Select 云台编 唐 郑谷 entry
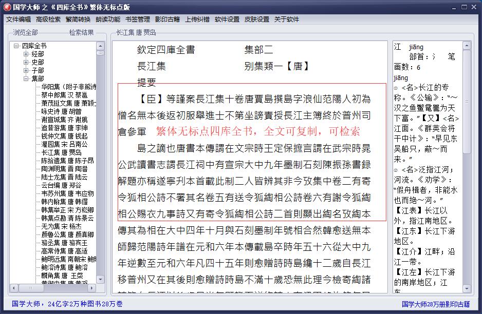This screenshot has width=482, height=314. point(62,185)
